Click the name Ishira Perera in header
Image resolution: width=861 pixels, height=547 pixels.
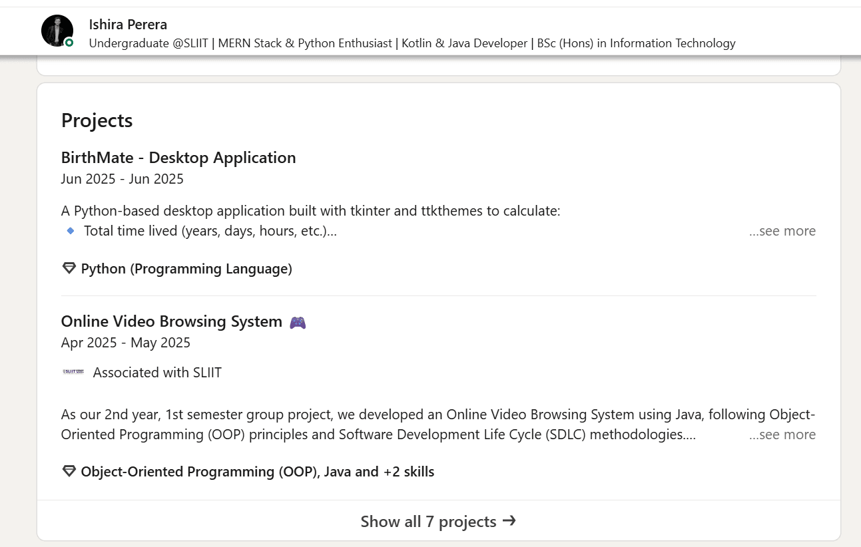[128, 25]
